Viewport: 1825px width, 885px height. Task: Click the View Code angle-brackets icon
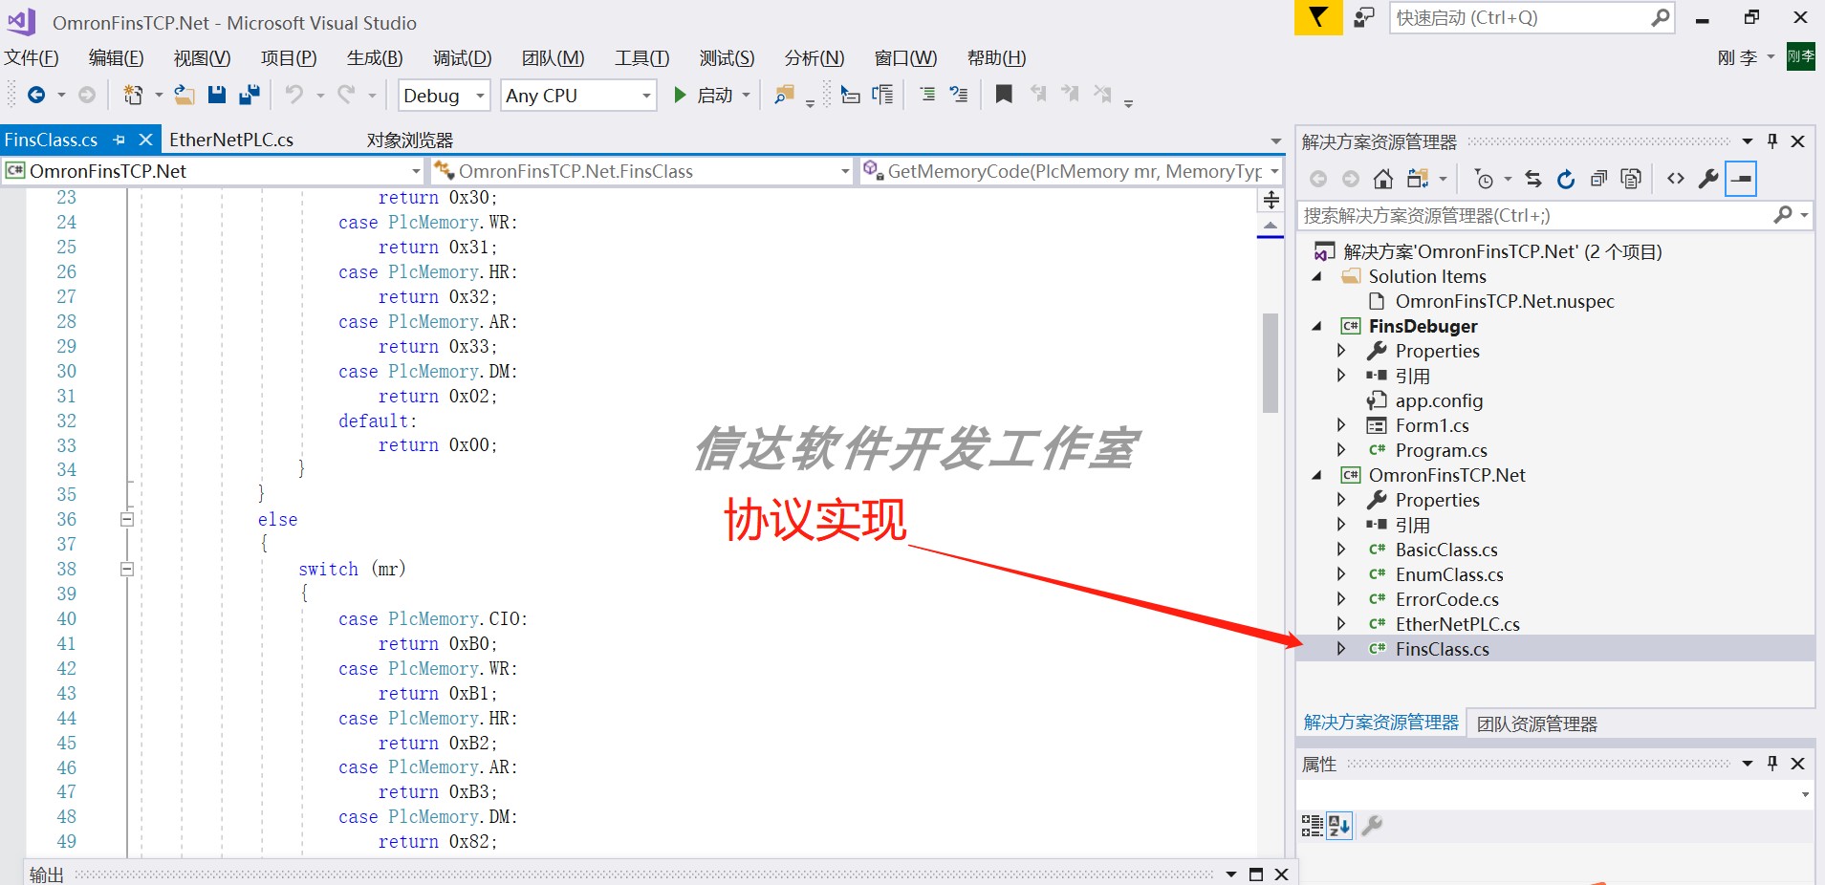[1676, 179]
